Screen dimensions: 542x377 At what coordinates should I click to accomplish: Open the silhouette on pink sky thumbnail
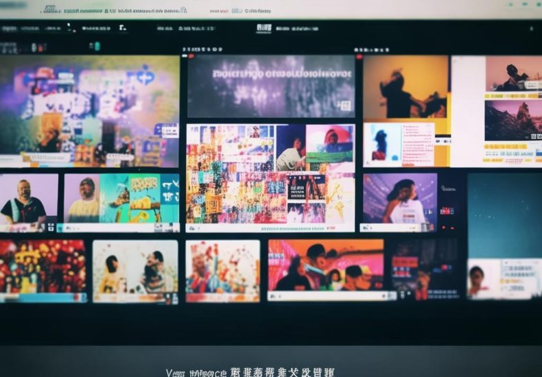click(514, 73)
